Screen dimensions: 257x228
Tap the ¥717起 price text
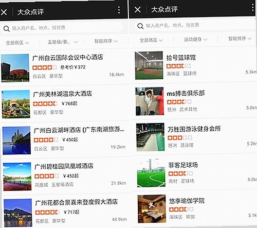pos(71,212)
